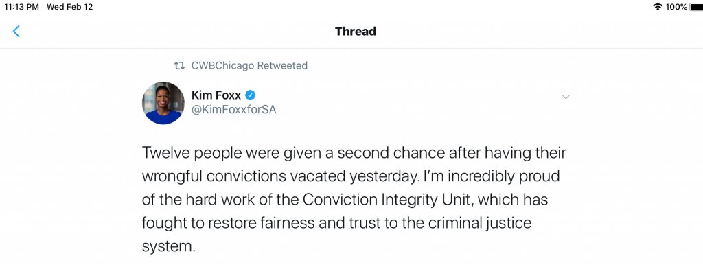Screen dimensions: 703x267
Task: Tap the battery icon in status bar
Action: (x=695, y=7)
